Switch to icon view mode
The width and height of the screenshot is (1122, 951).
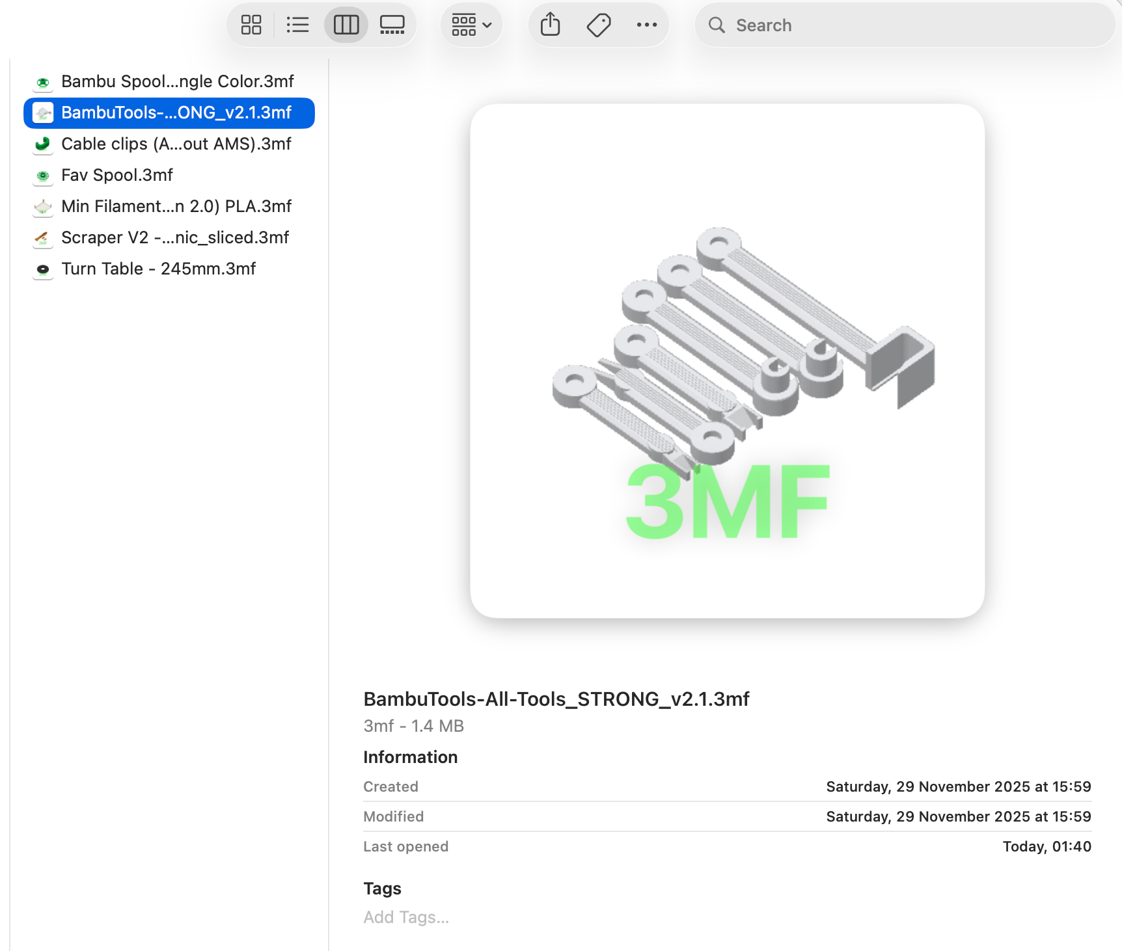[251, 25]
